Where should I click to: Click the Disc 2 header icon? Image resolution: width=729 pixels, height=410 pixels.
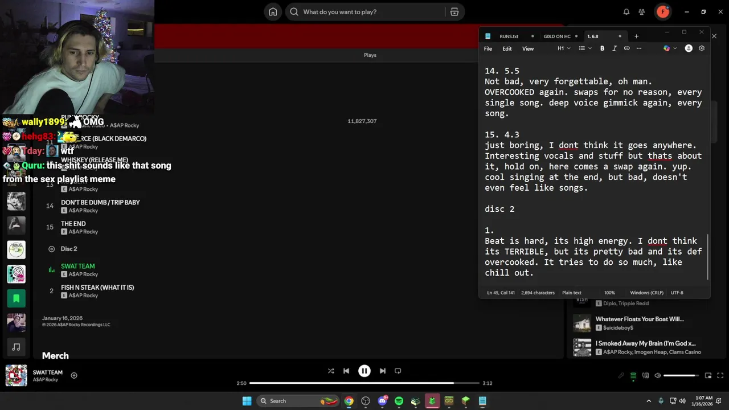pyautogui.click(x=51, y=249)
